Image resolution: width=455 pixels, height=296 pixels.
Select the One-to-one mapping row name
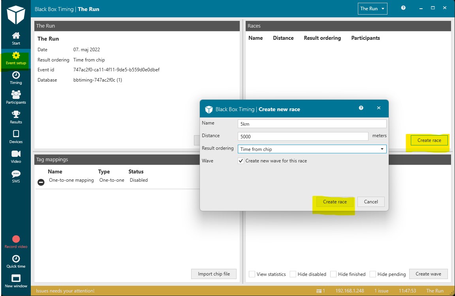(x=71, y=180)
